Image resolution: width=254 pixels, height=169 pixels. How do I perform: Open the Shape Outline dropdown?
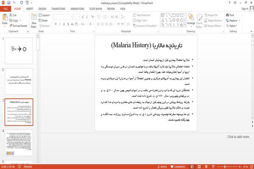[213, 20]
